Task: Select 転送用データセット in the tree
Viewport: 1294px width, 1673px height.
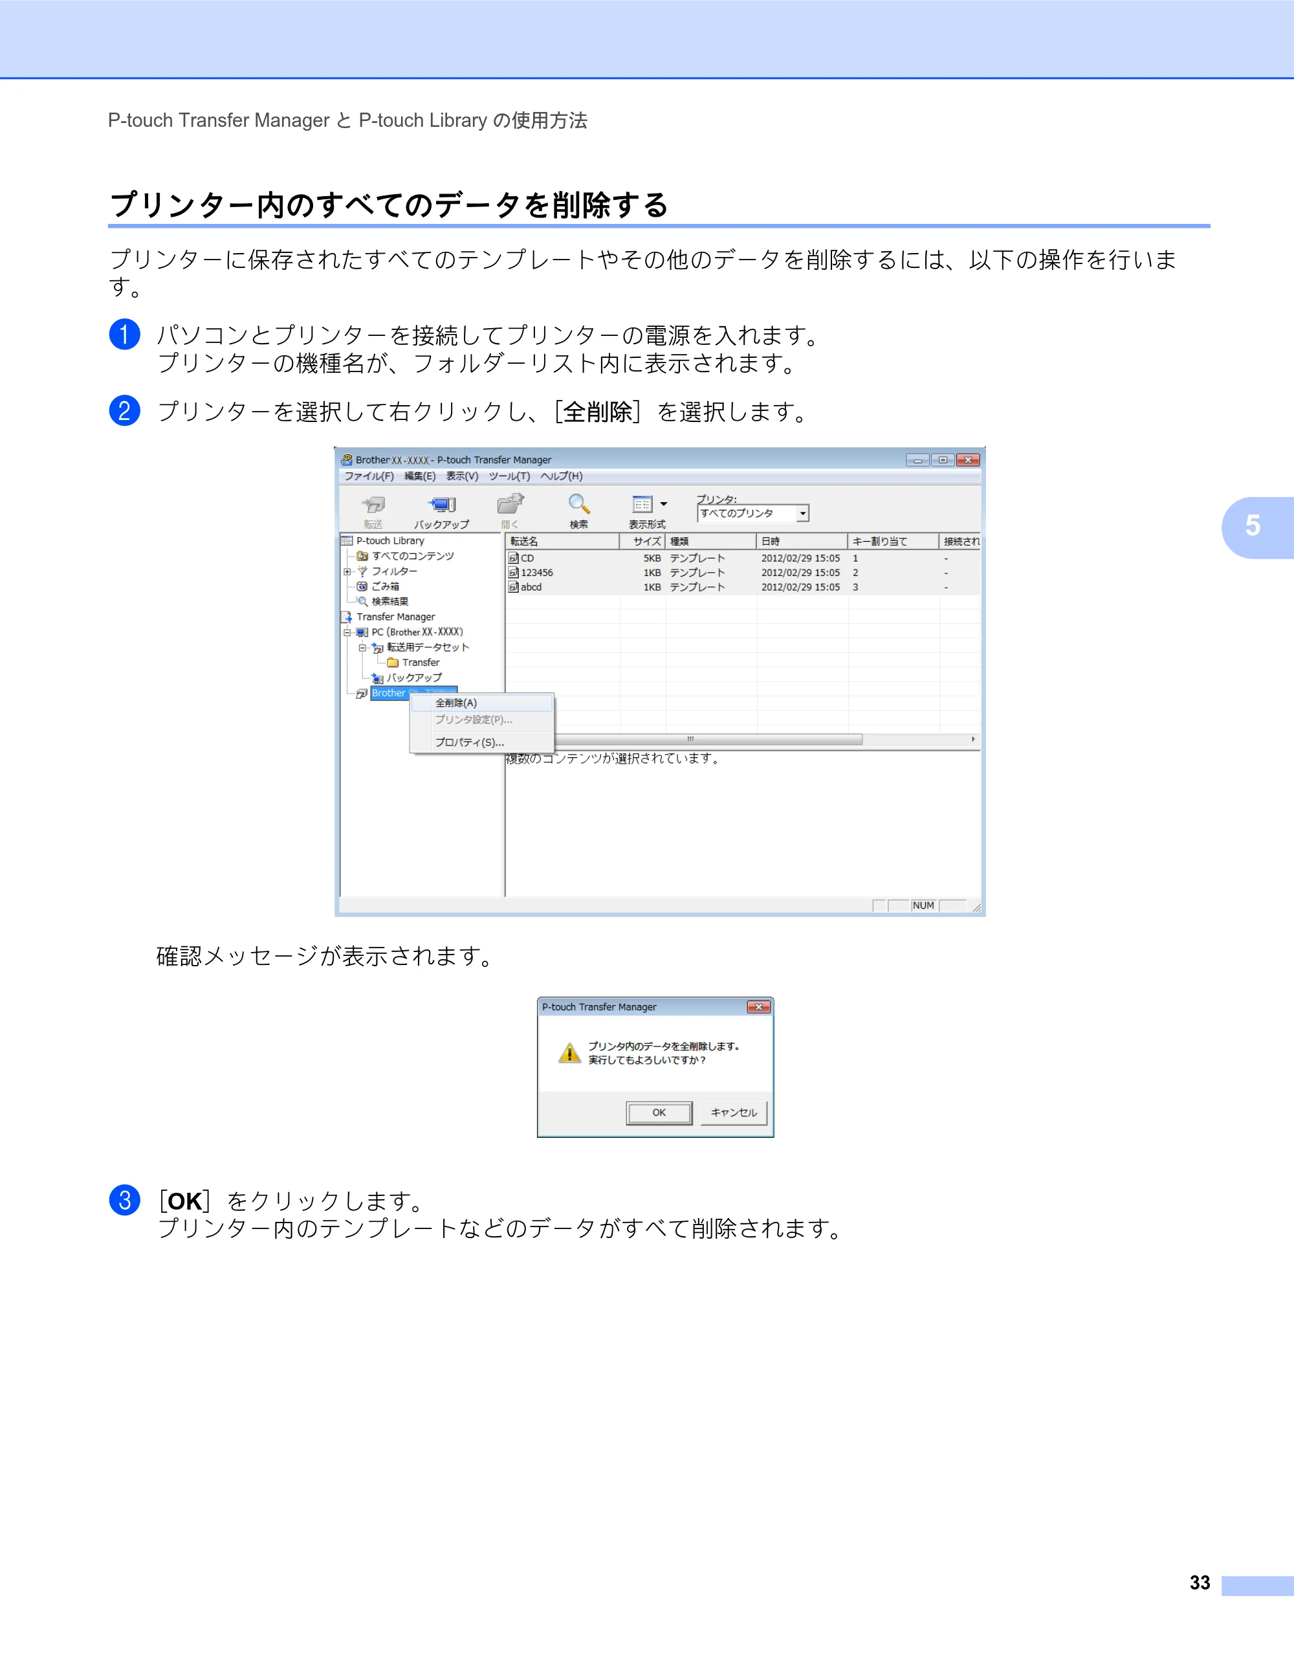Action: [x=428, y=647]
